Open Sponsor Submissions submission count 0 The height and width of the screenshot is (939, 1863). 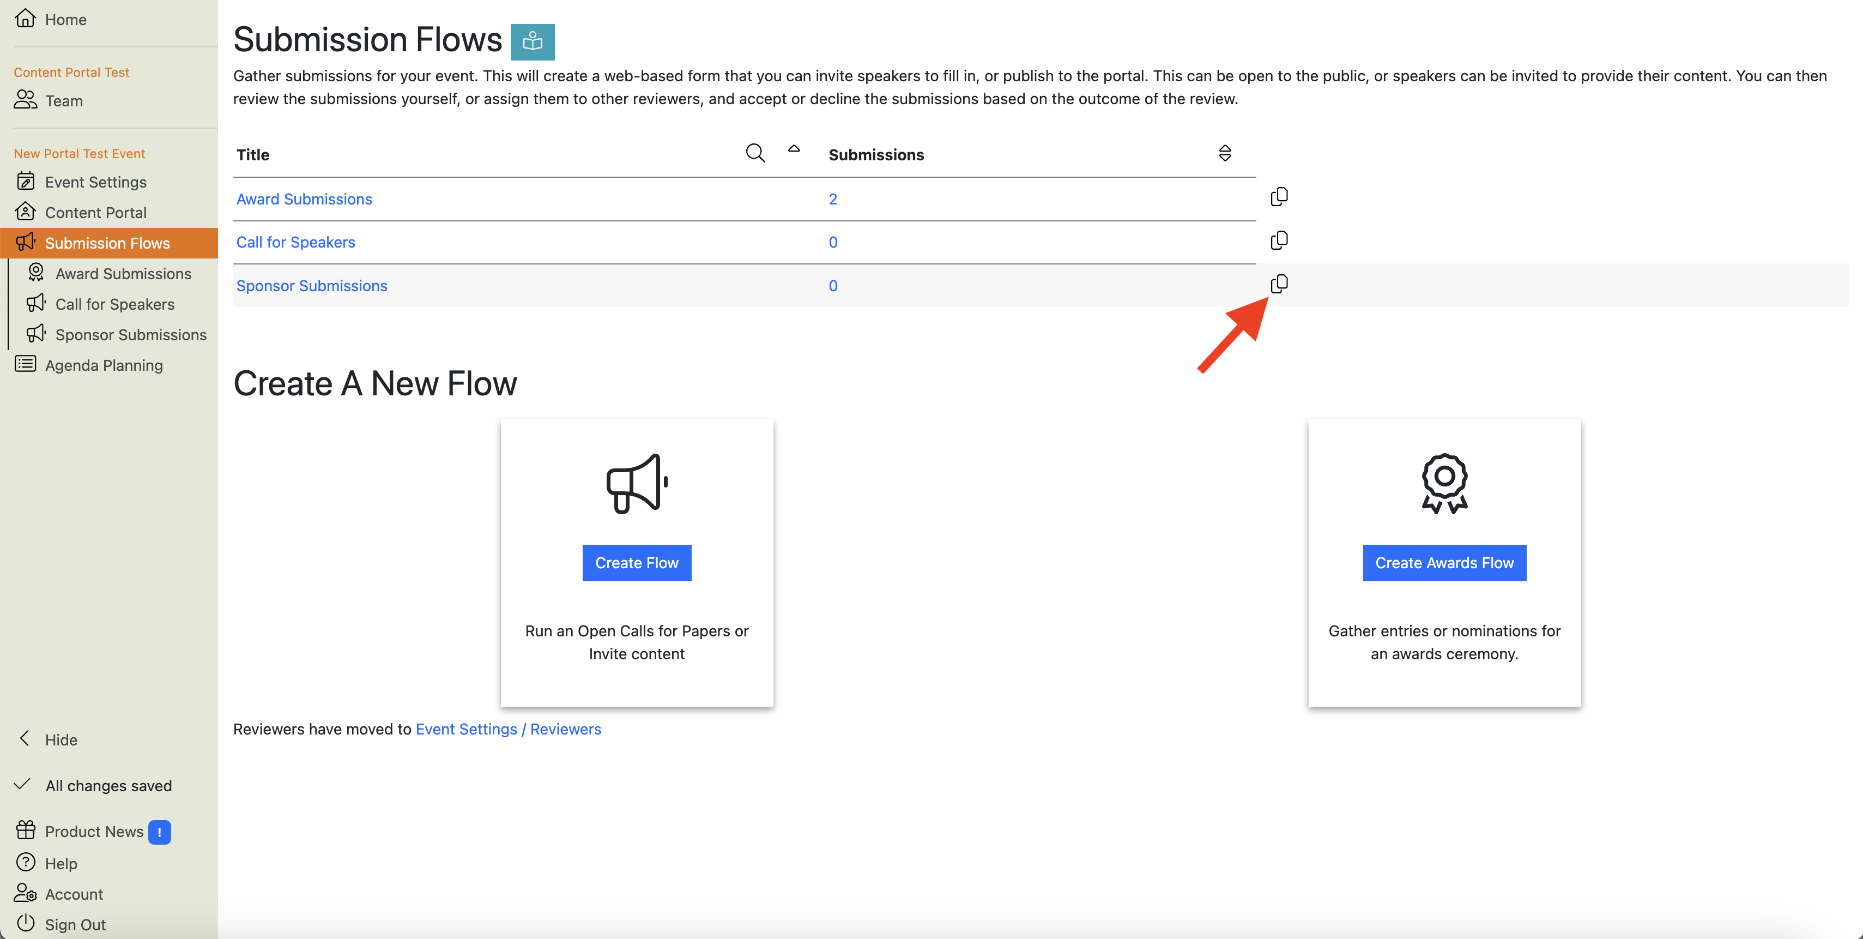tap(832, 285)
